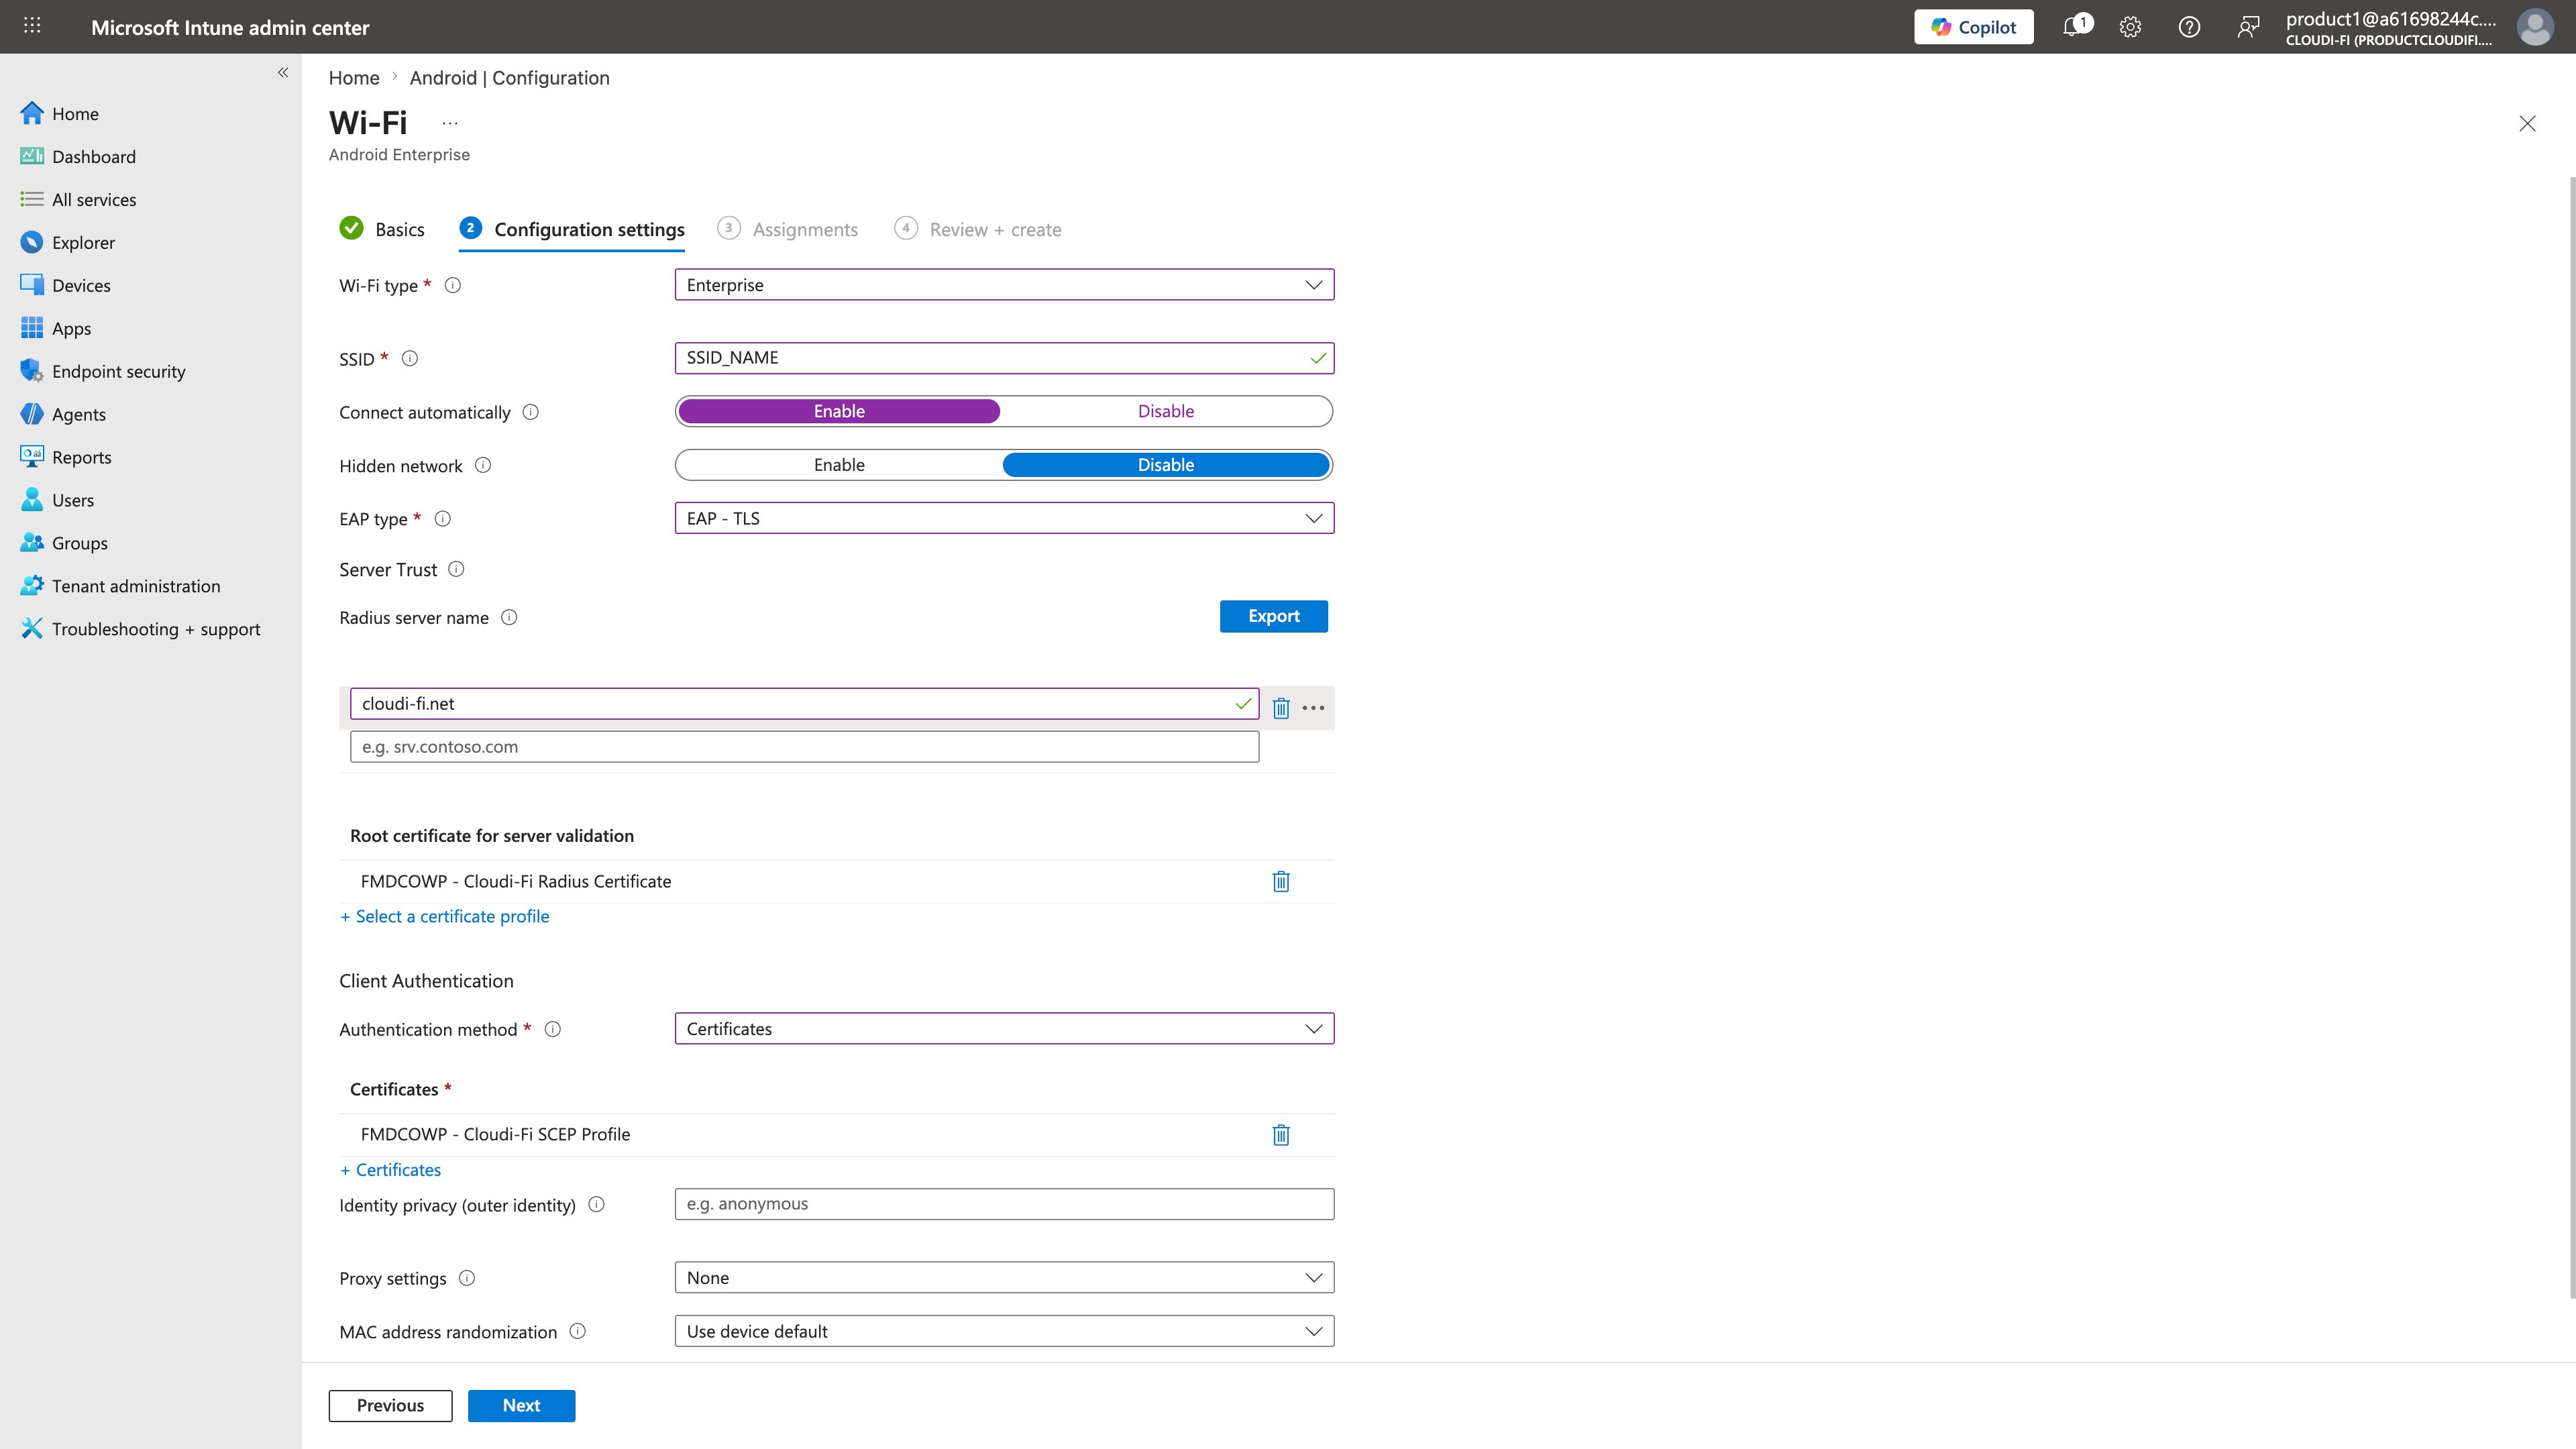Remove the Cloudi-Fi Radius Certificate
This screenshot has width=2576, height=1449.
[1281, 881]
